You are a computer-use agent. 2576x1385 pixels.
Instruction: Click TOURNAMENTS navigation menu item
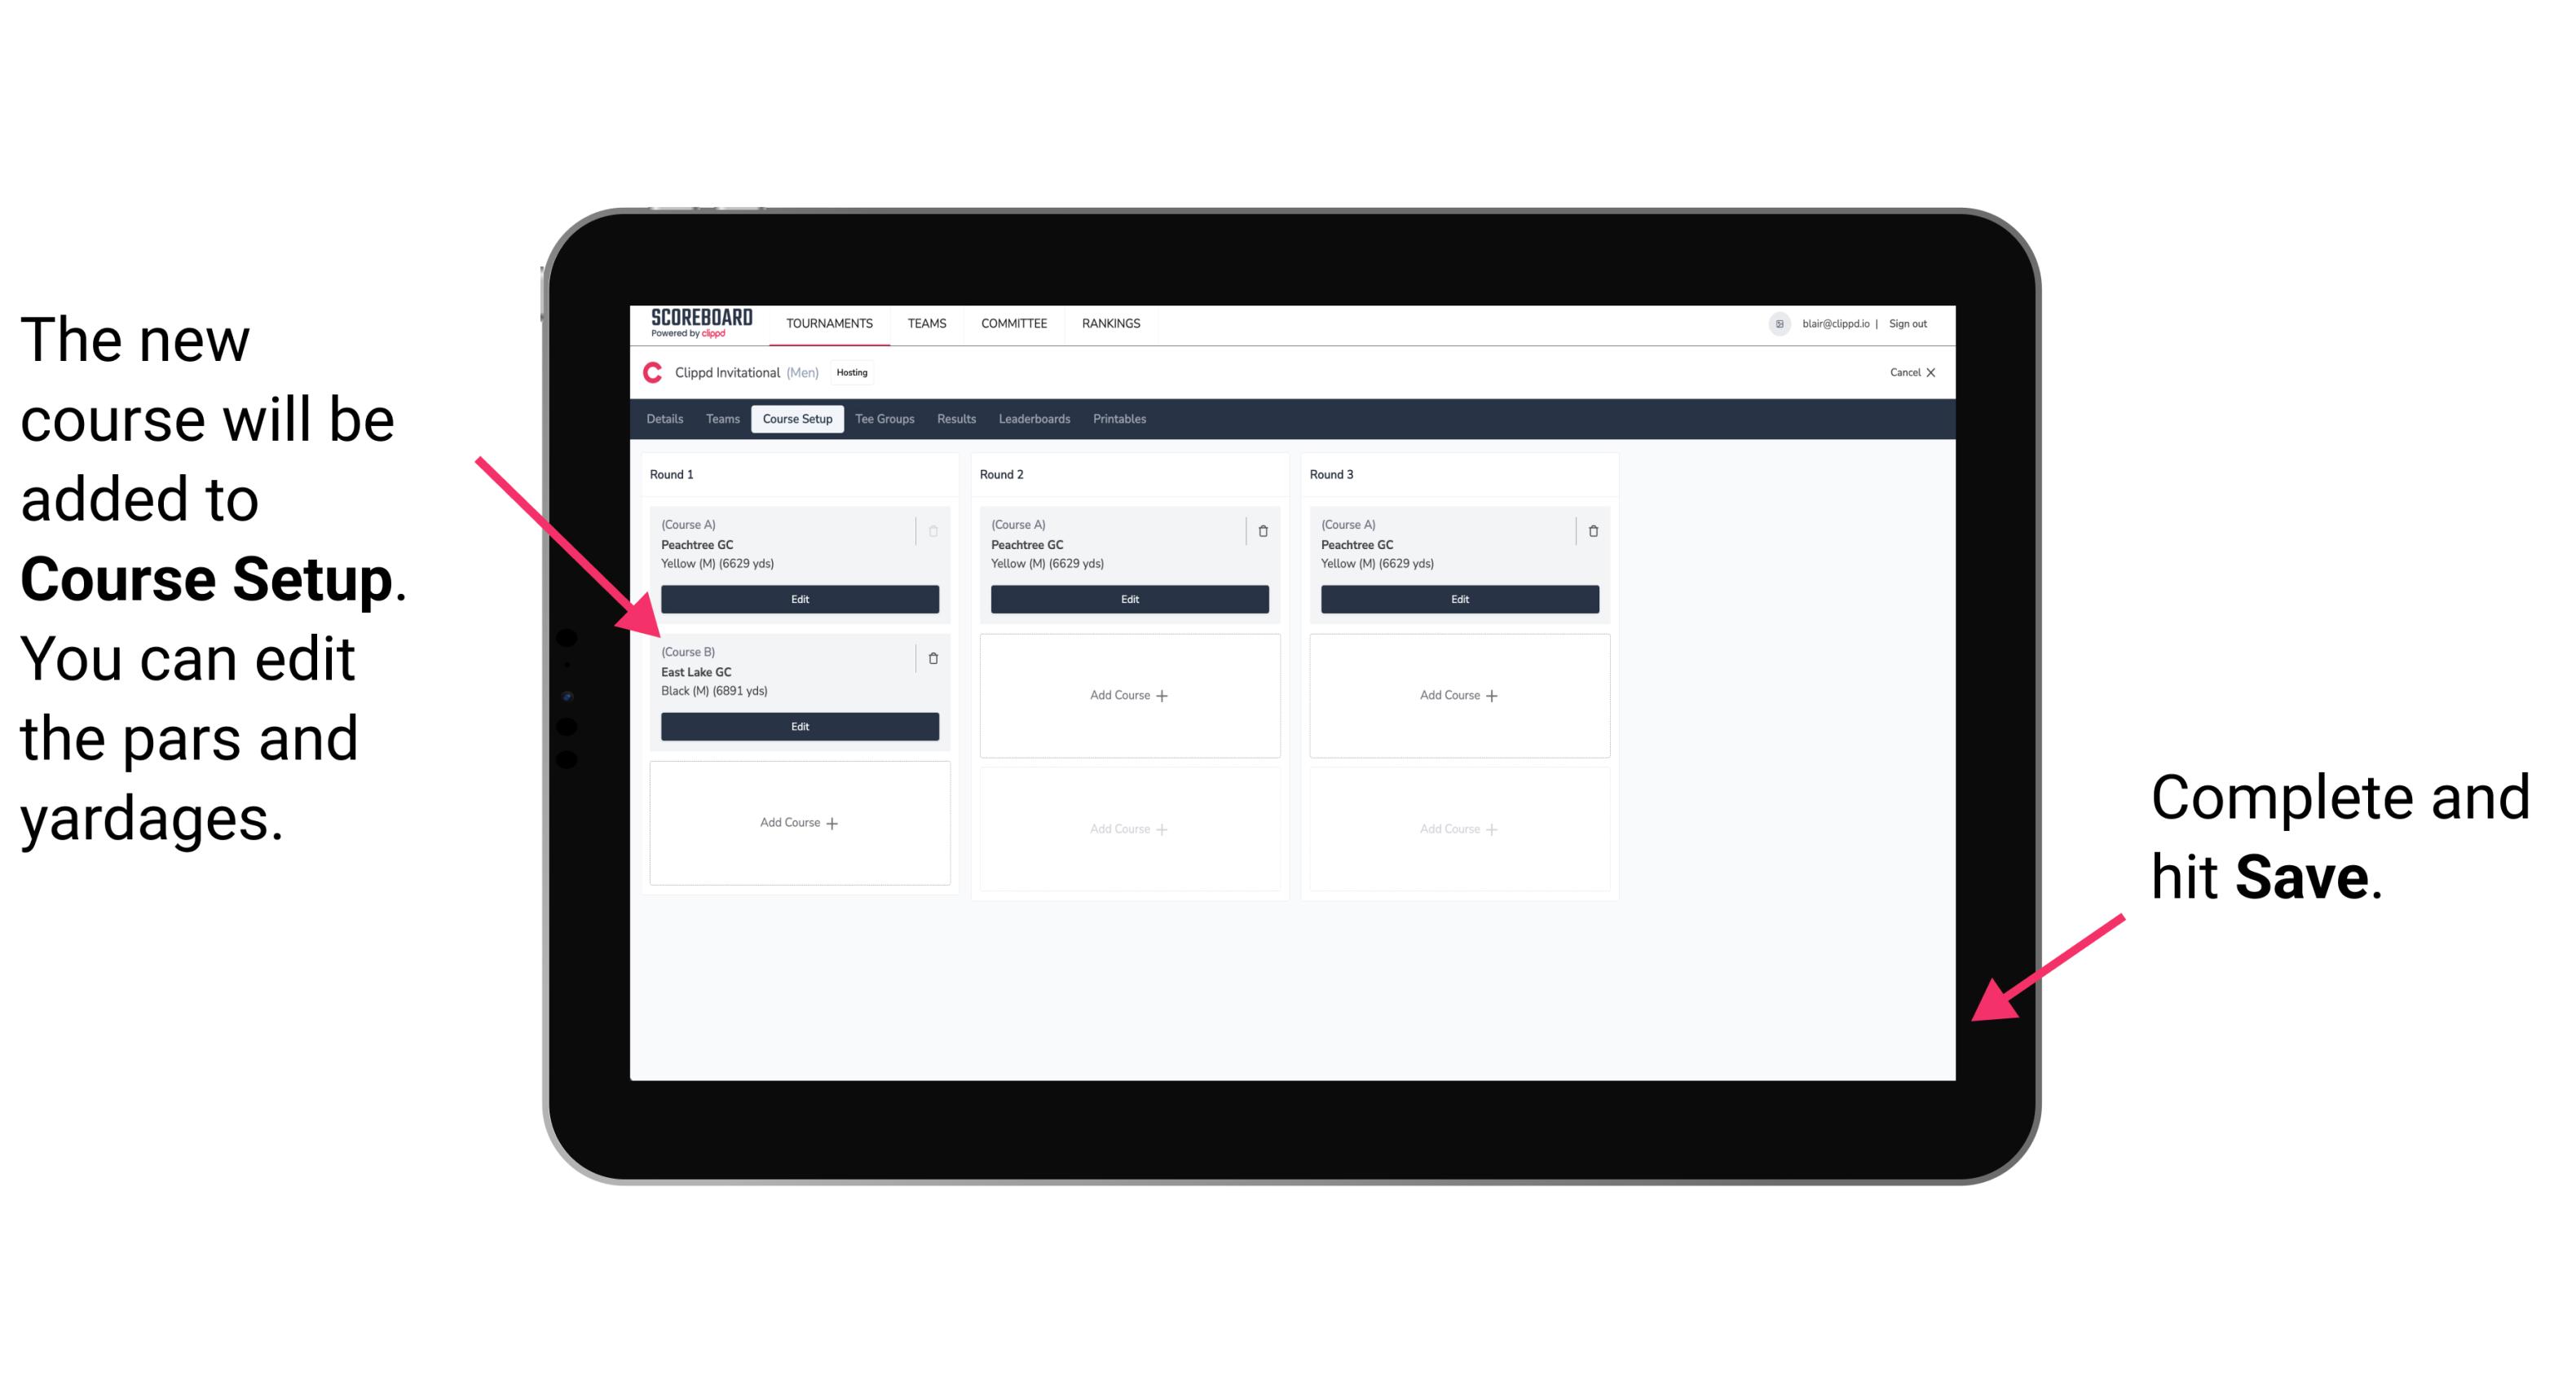point(831,323)
